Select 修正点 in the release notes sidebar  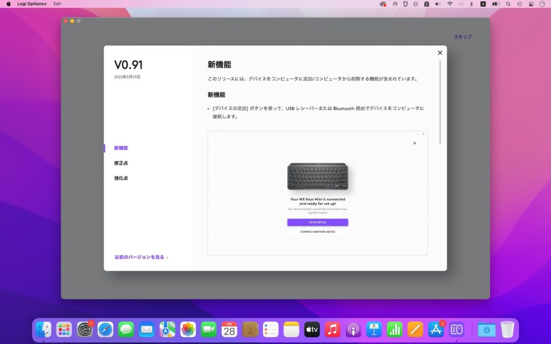tap(121, 163)
